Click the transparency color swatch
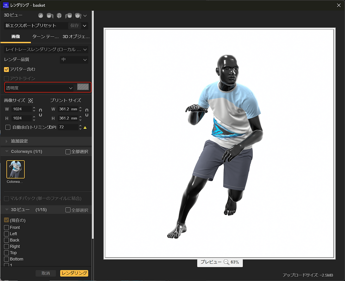The height and width of the screenshot is (281, 345). point(83,87)
